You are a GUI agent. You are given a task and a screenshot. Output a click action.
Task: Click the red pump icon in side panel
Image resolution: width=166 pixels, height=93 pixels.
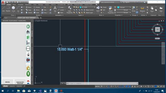click(28, 60)
